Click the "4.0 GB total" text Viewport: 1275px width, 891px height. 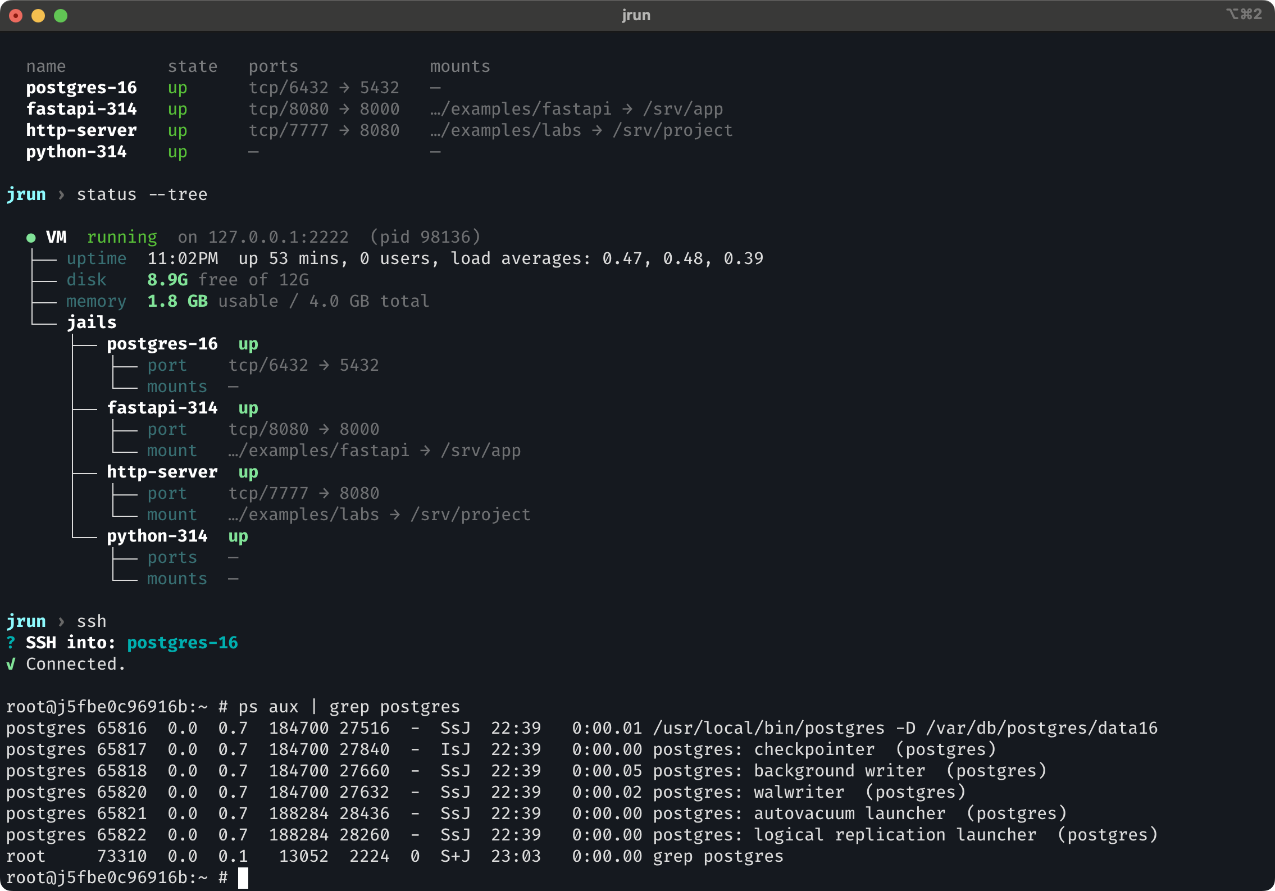click(x=370, y=301)
